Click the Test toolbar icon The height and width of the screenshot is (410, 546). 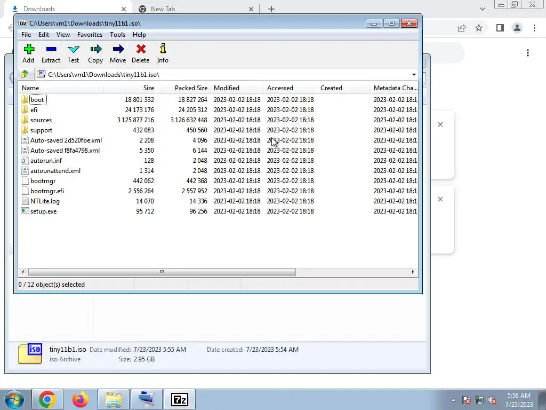pos(73,49)
